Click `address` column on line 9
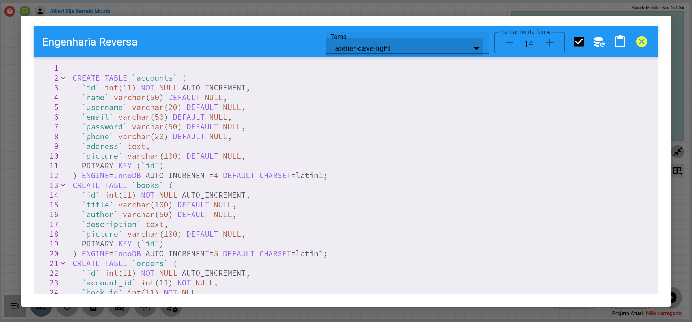This screenshot has height=322, width=692. click(x=102, y=146)
